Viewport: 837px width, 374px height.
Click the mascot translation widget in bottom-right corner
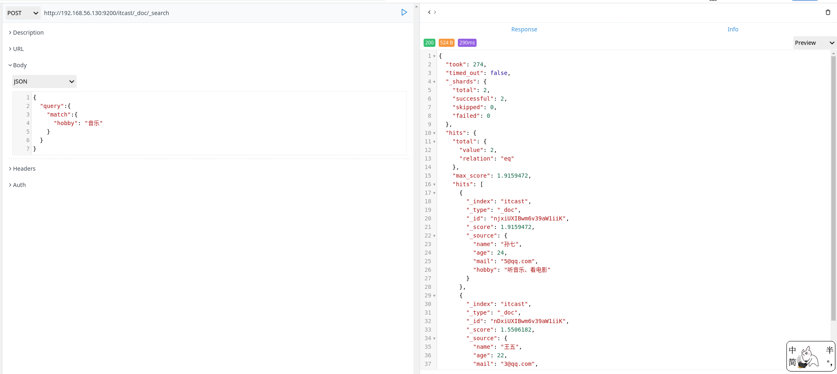pyautogui.click(x=810, y=356)
